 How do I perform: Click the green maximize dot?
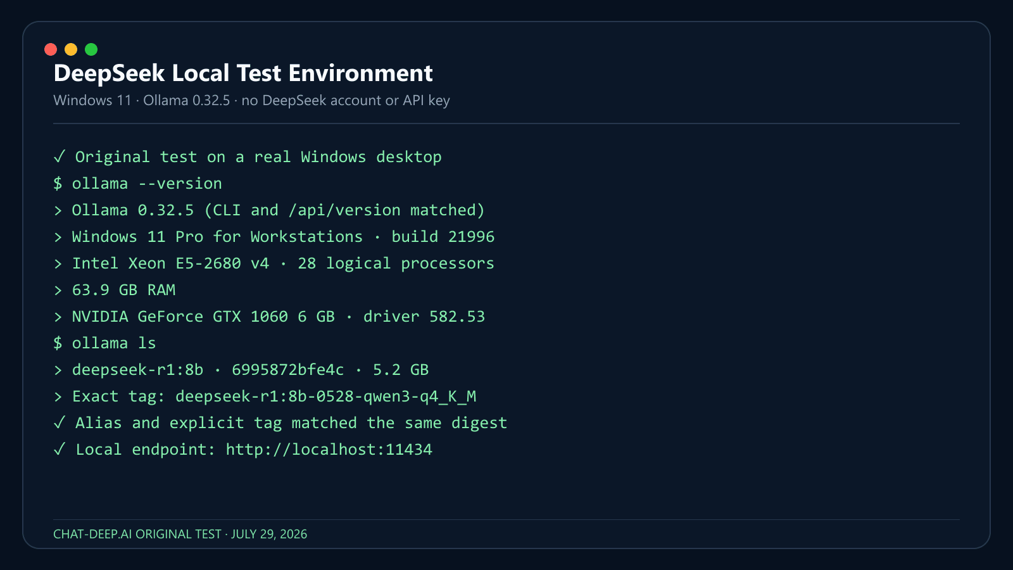click(x=91, y=49)
